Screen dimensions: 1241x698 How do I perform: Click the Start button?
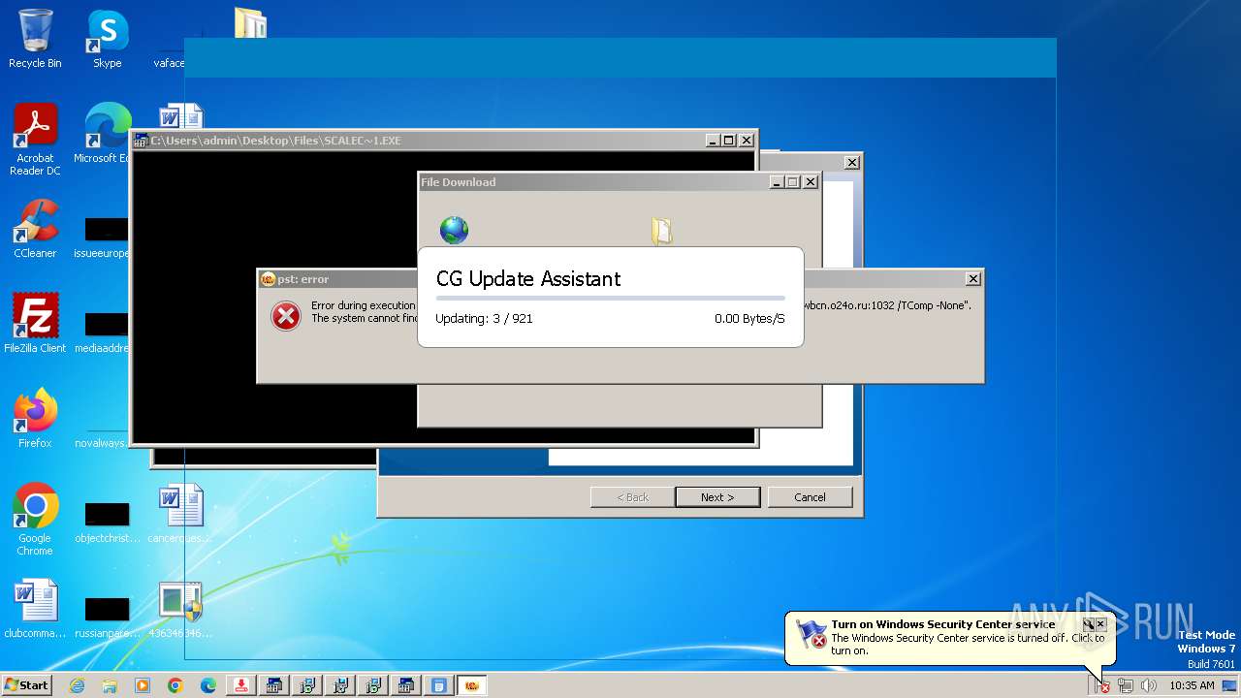(x=27, y=685)
